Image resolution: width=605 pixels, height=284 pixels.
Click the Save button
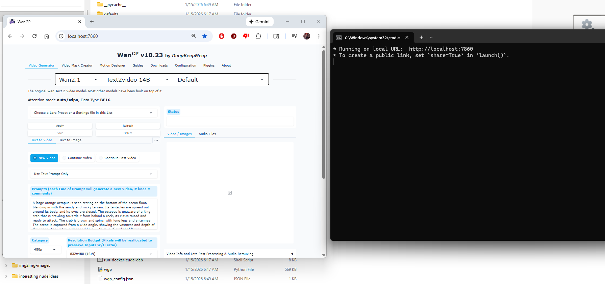click(60, 133)
